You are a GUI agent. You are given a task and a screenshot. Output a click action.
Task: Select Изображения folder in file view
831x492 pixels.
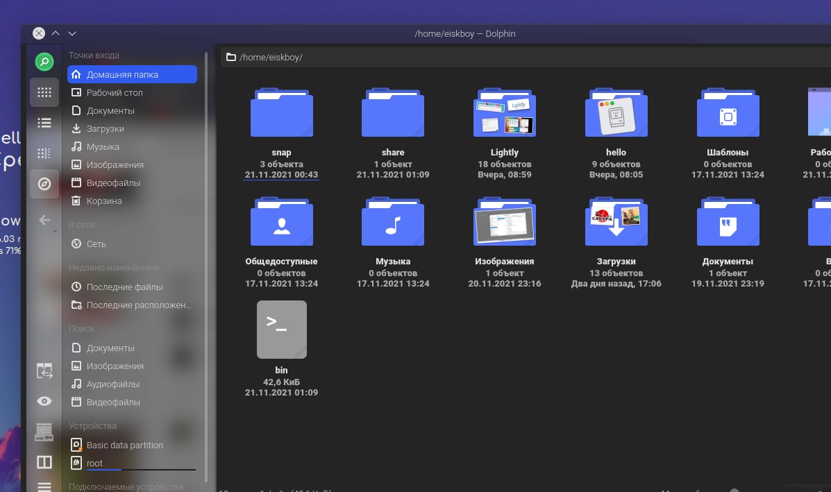pyautogui.click(x=505, y=243)
